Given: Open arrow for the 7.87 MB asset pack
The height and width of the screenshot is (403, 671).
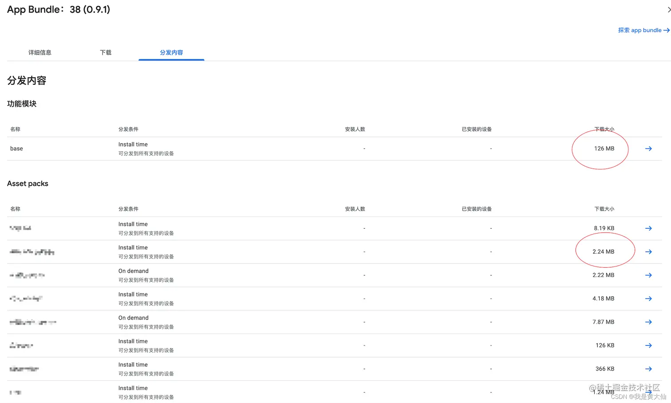Looking at the screenshot, I should (x=648, y=322).
